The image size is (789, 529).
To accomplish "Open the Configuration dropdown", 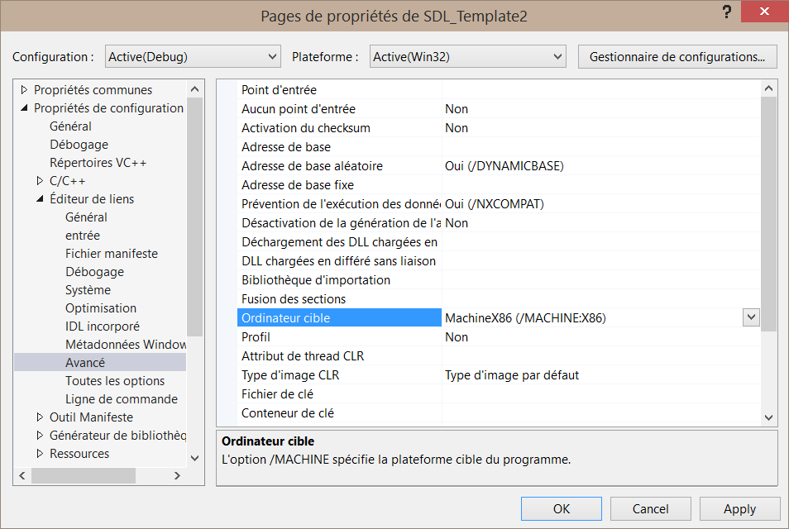I will (193, 57).
